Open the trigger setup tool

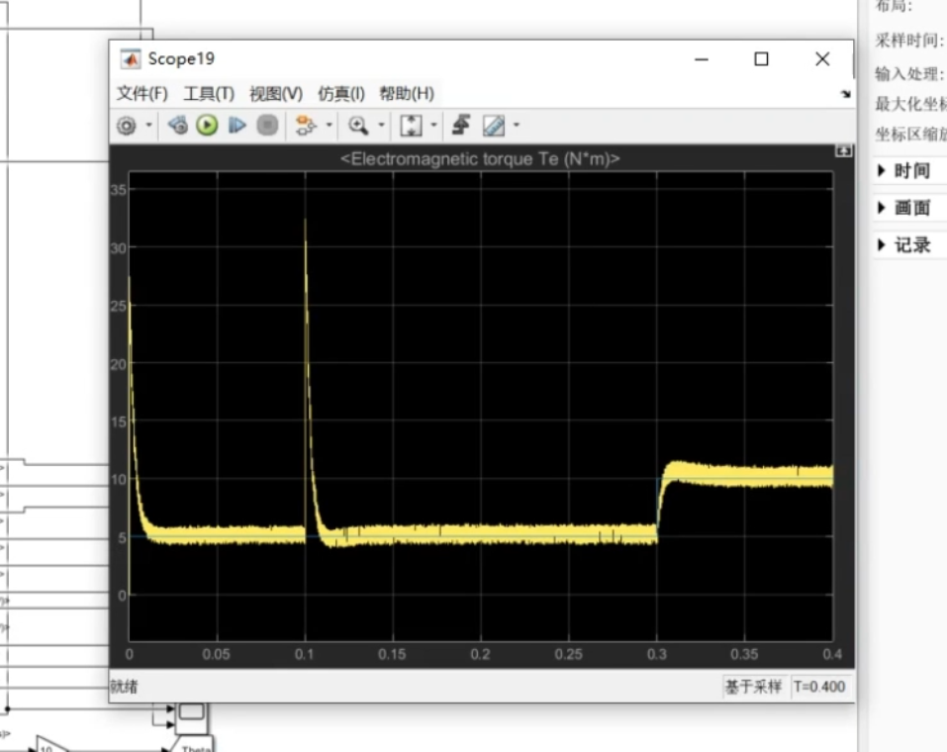click(x=460, y=125)
